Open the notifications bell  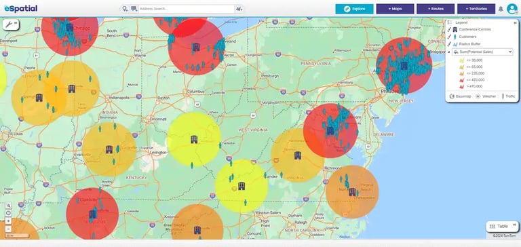501,9
